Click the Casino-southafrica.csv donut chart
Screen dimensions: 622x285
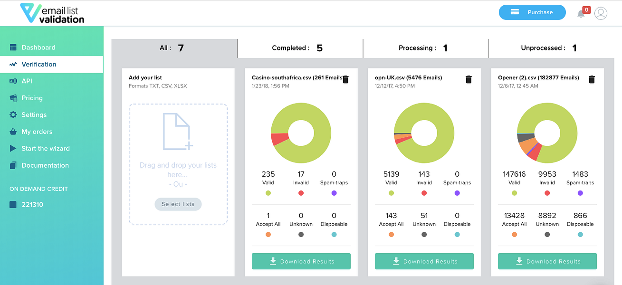tap(301, 133)
